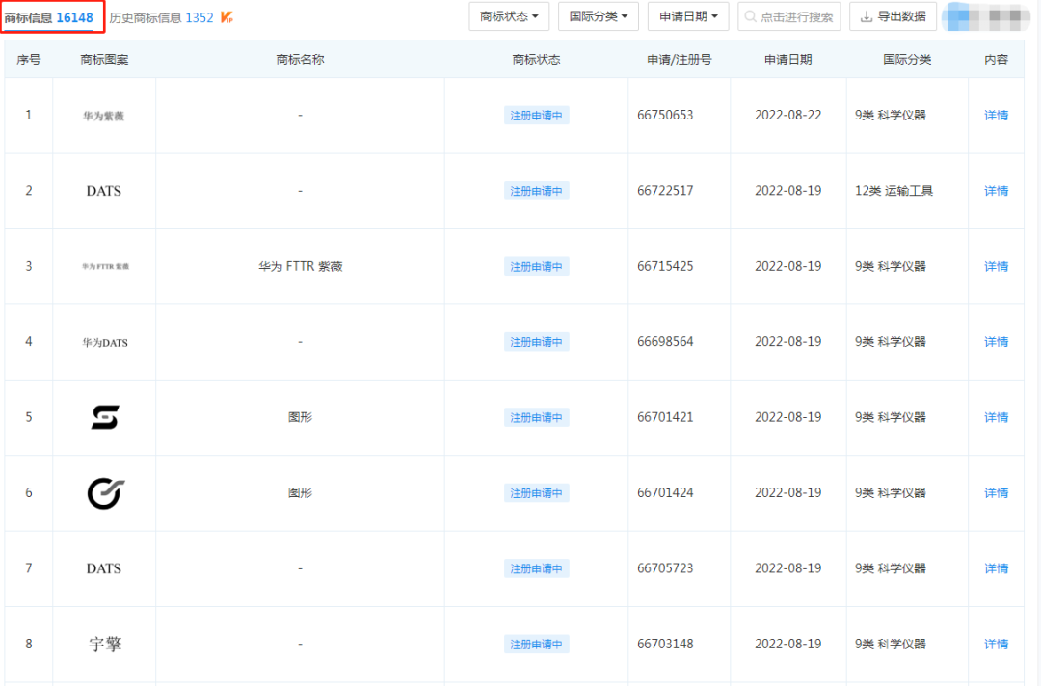Open 详情 for registration 66703148
Image resolution: width=1041 pixels, height=686 pixels.
tap(996, 645)
